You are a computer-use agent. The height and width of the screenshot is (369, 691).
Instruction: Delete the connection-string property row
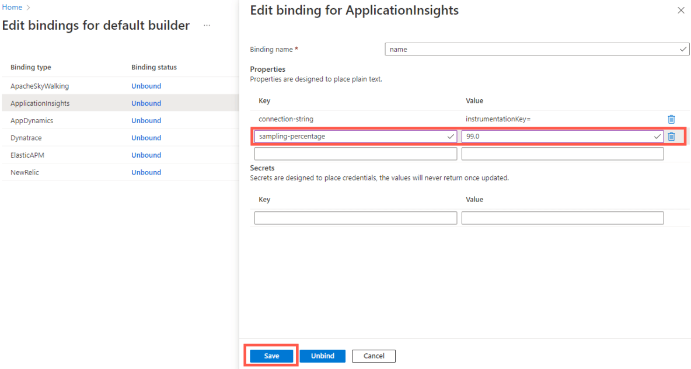672,119
